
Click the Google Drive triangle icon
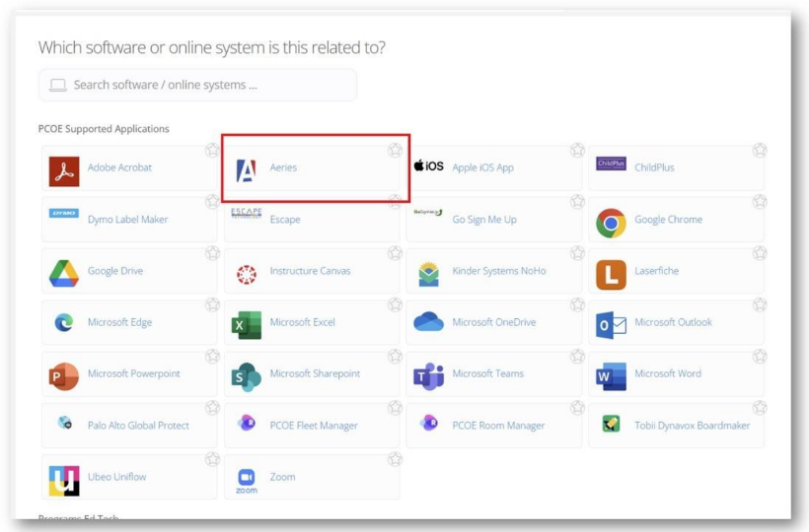coord(64,274)
